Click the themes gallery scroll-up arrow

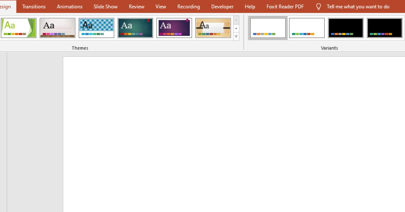click(236, 20)
